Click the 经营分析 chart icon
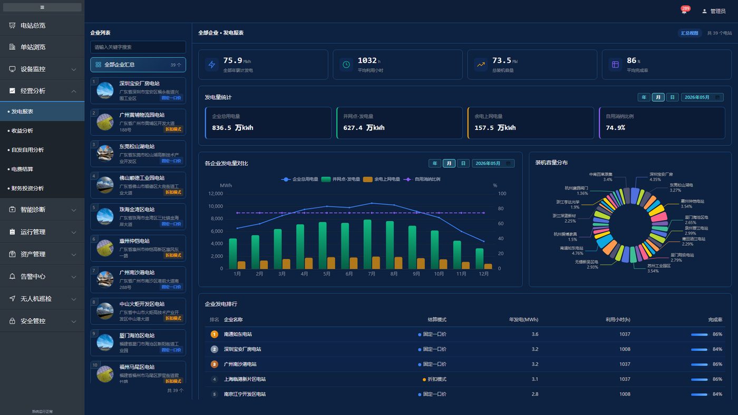 pyautogui.click(x=12, y=91)
